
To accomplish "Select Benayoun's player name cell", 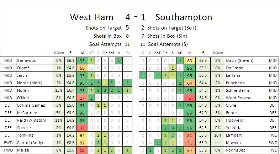I will (33, 60).
